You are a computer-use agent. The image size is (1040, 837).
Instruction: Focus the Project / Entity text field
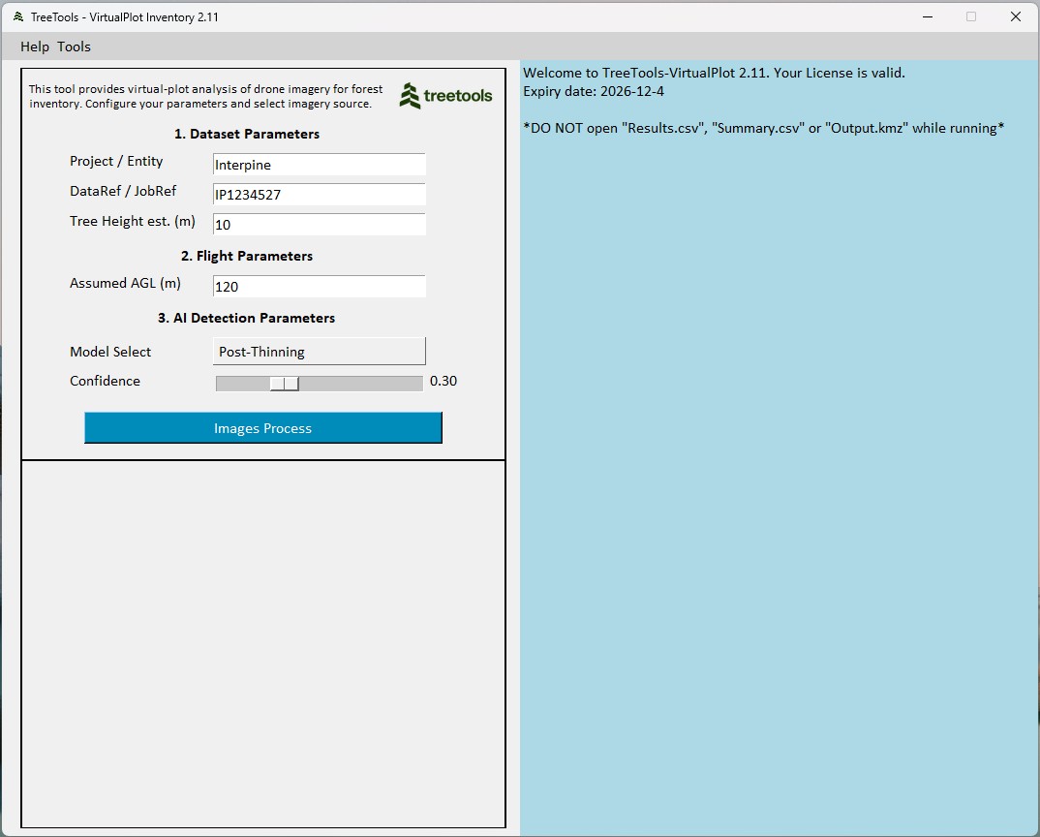point(319,165)
